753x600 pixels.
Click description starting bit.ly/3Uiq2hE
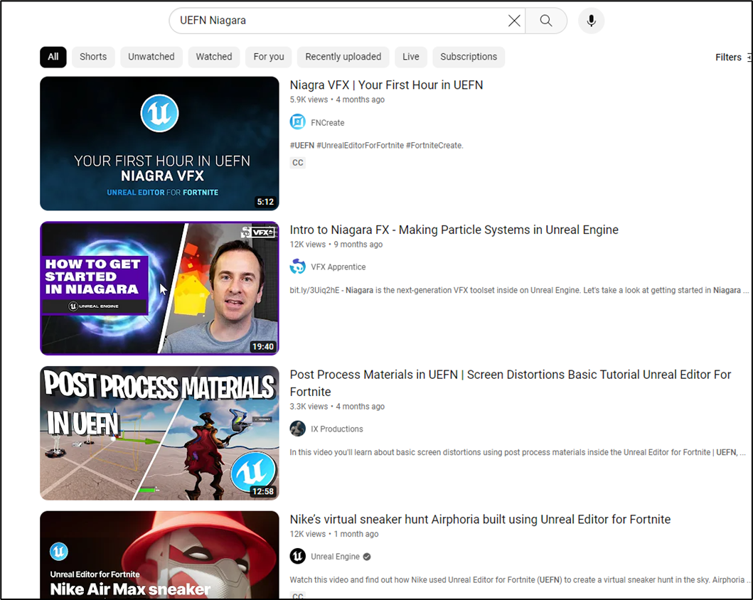(x=519, y=290)
